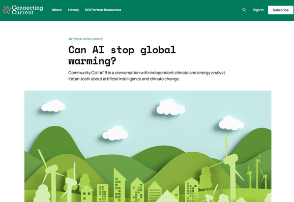The image size is (294, 202).
Task: Click the Sign in link
Action: point(258,10)
